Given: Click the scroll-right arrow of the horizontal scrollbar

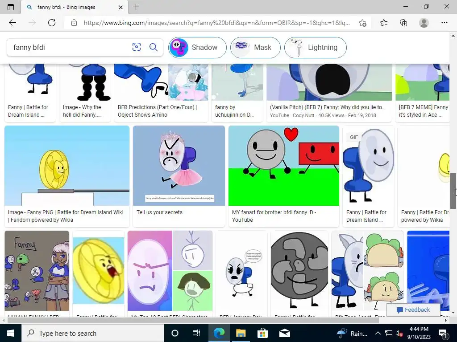Looking at the screenshot, I should click(x=446, y=320).
